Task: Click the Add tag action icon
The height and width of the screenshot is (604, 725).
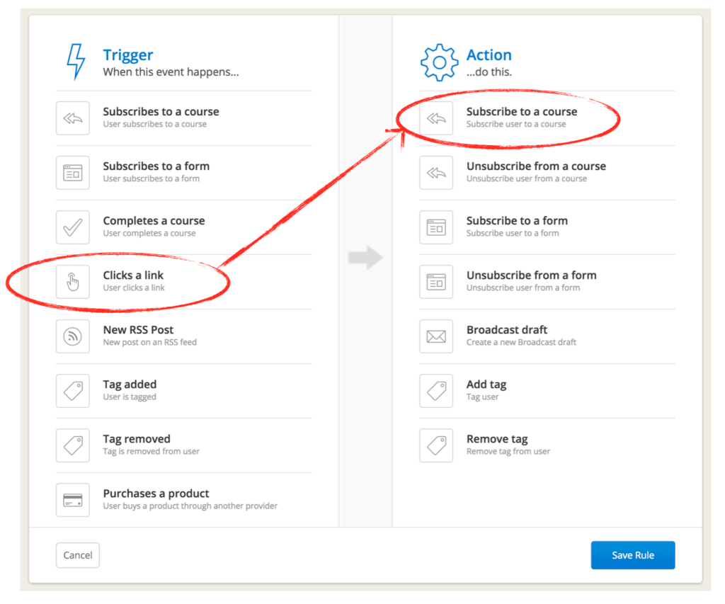Action: (x=436, y=391)
